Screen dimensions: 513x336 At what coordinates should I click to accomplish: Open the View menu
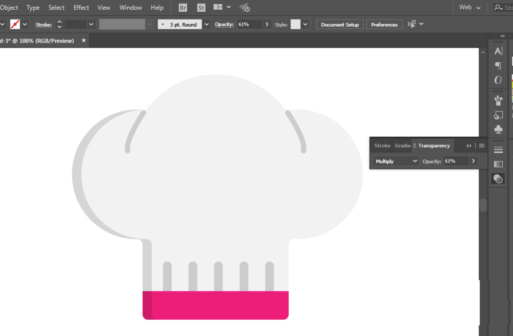[104, 8]
